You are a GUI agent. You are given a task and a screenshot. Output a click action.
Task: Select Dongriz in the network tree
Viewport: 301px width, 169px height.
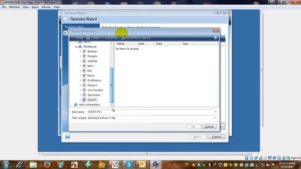coord(92,56)
